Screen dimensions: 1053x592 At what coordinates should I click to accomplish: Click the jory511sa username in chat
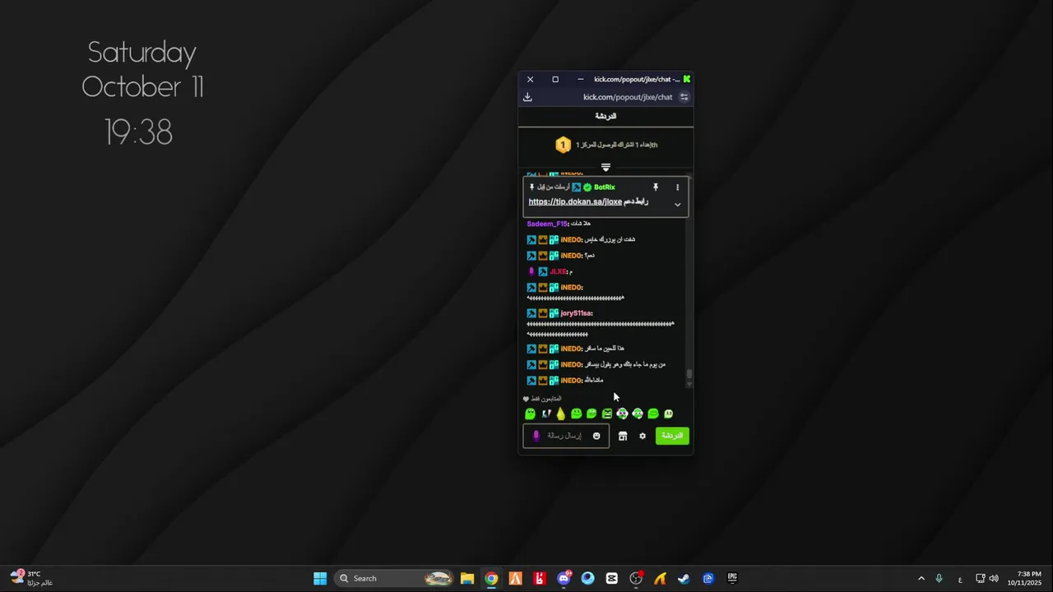[x=576, y=313]
